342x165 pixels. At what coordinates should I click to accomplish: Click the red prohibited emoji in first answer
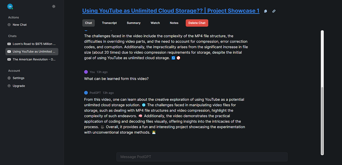point(178,58)
